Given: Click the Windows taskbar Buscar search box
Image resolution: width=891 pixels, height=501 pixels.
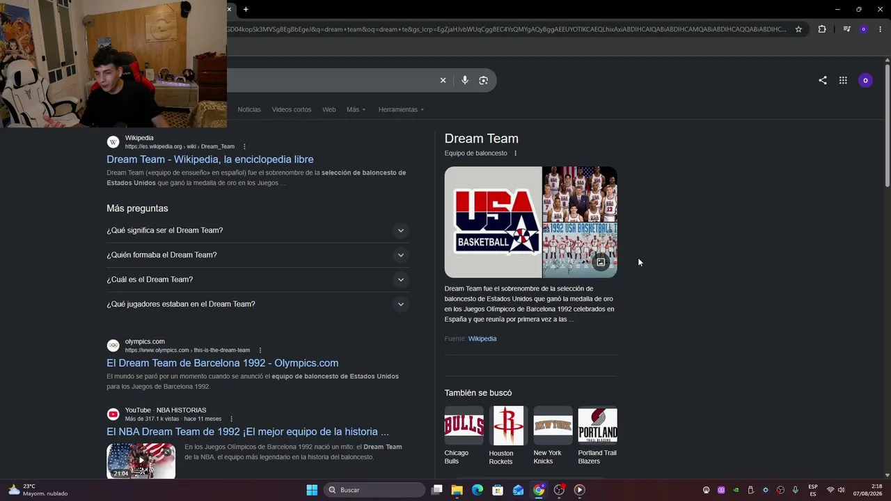Looking at the screenshot, I should tap(374, 490).
